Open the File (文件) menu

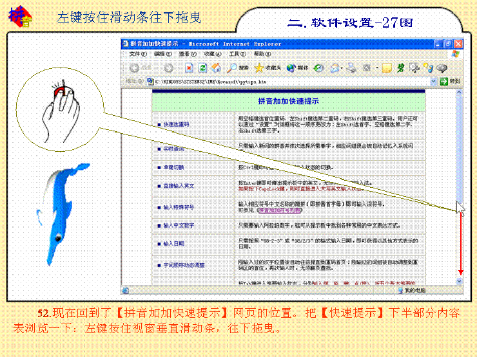(138, 54)
